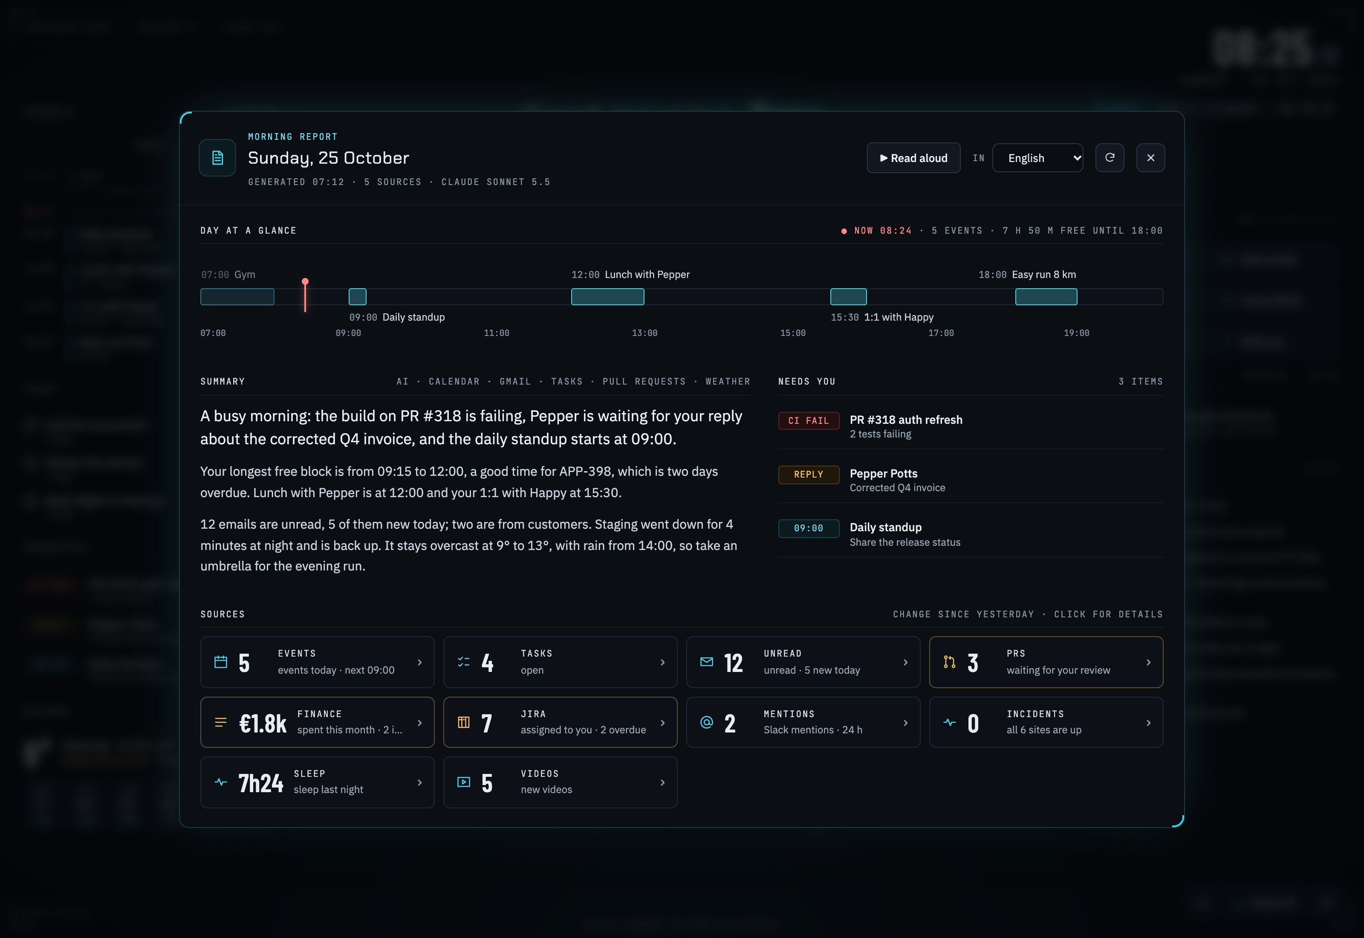Click the red current-time marker

coord(305,295)
